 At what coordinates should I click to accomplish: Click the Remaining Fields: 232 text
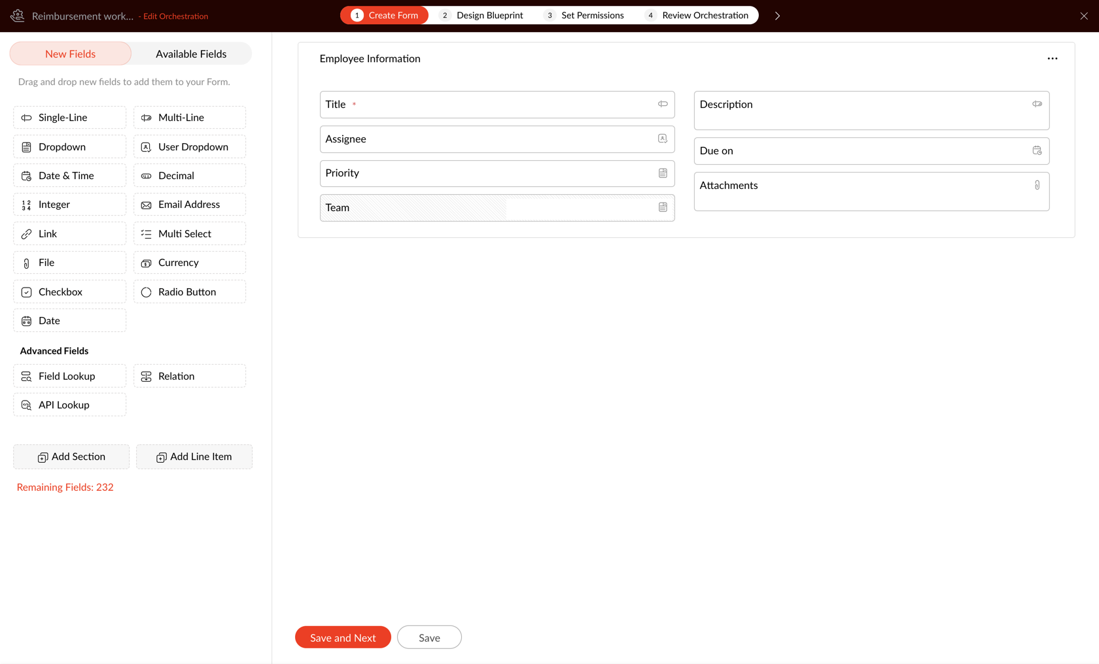click(x=65, y=488)
